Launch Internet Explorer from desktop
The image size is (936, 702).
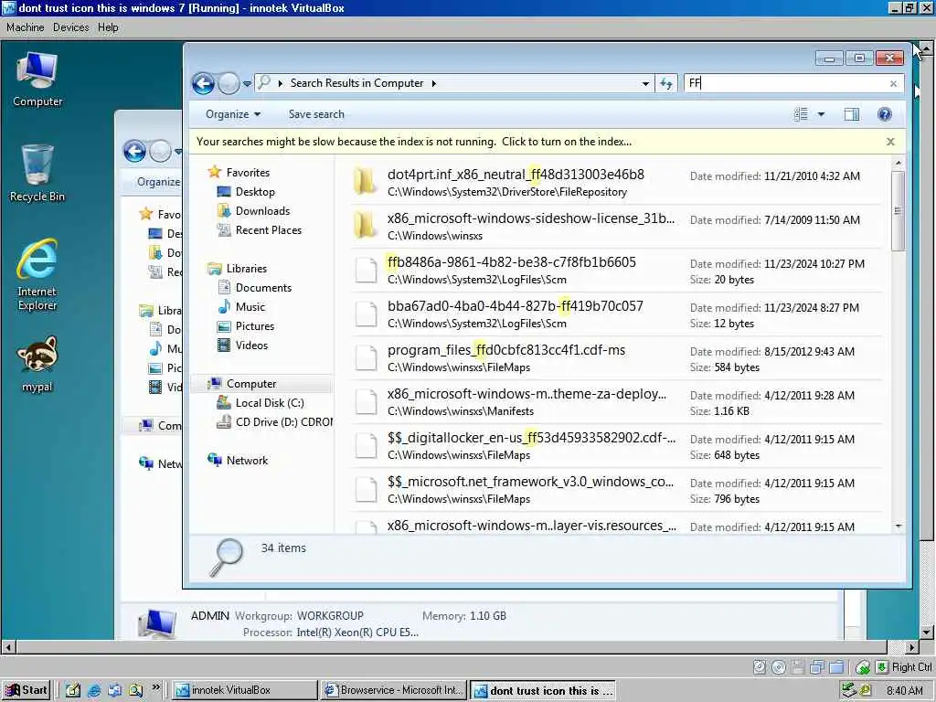pos(37,274)
